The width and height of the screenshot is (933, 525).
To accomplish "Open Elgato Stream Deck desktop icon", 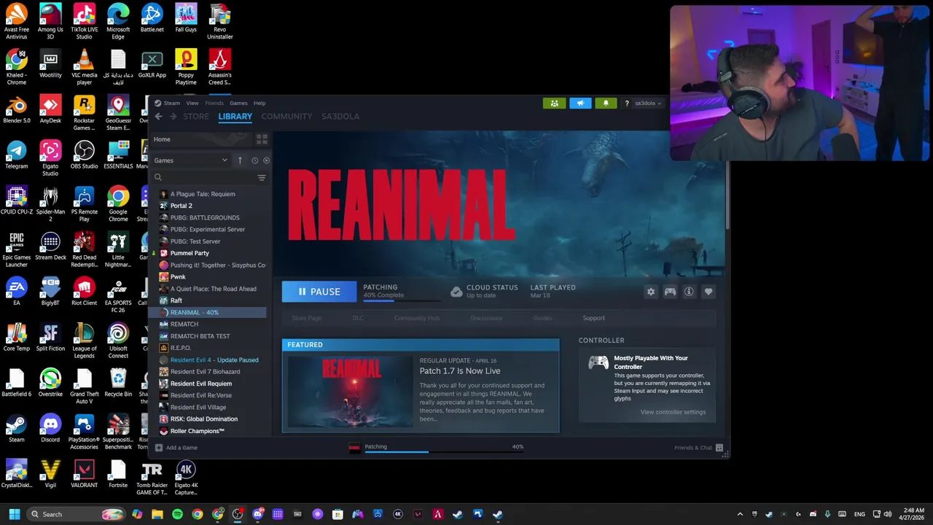I will pos(50,246).
